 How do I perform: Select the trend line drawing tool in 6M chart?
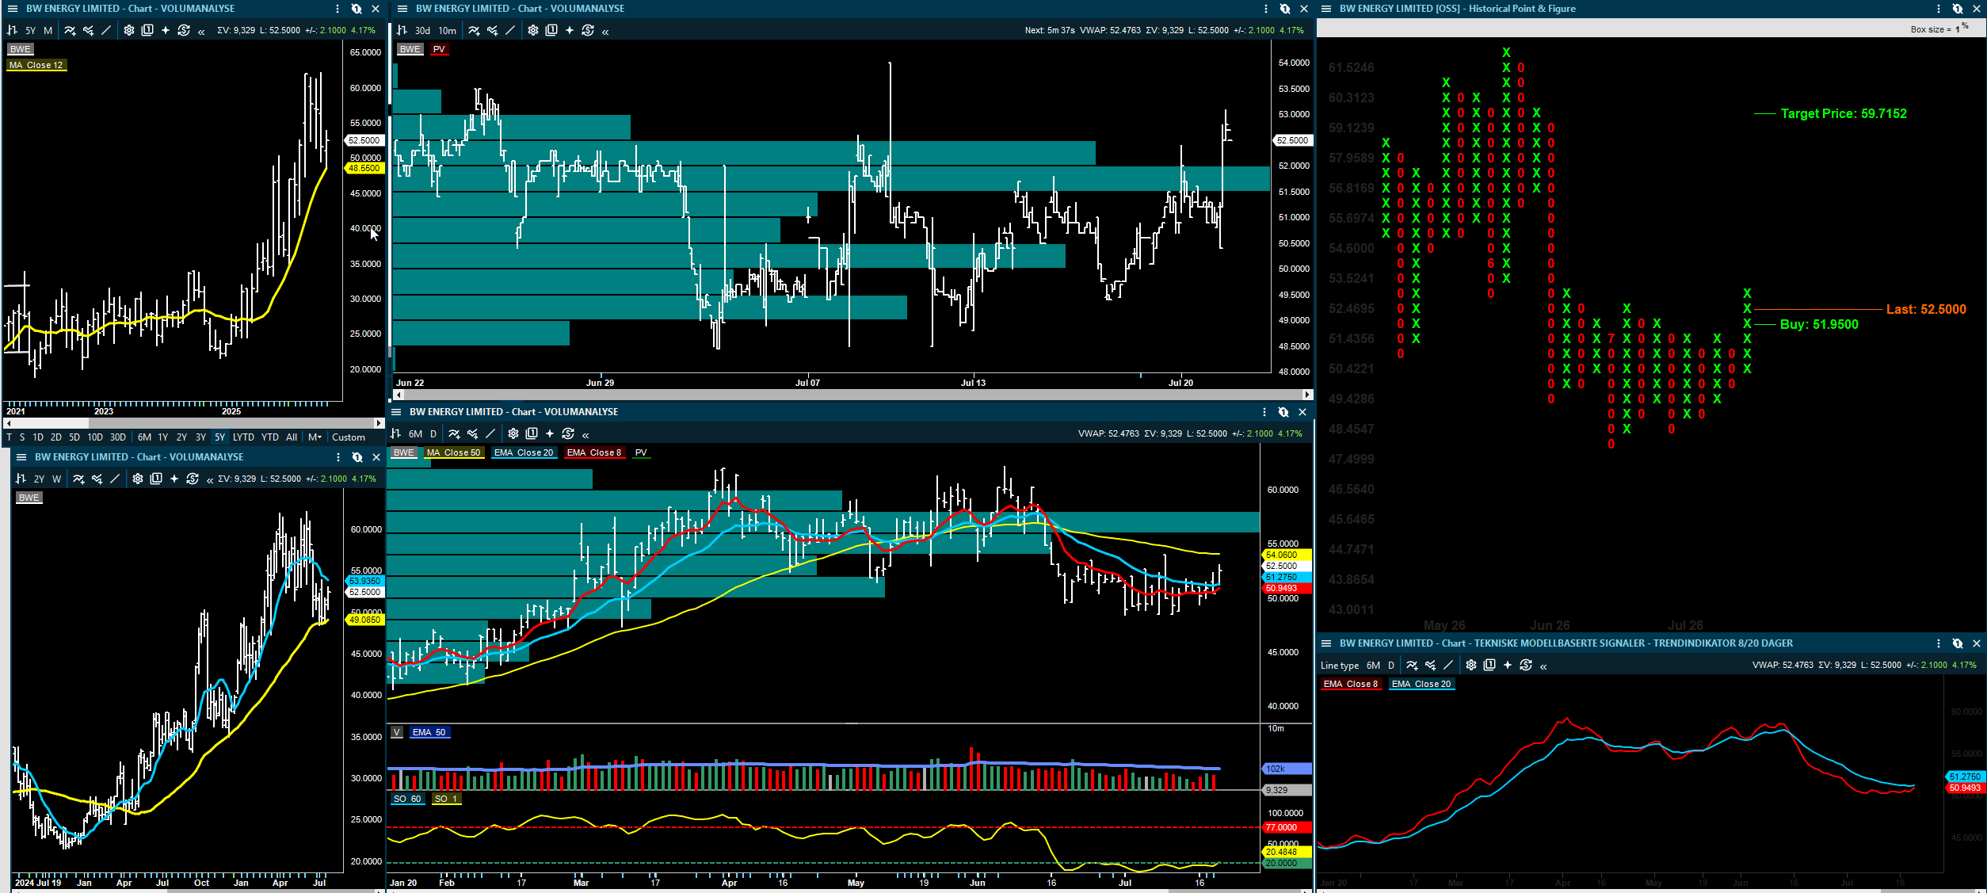coord(490,433)
